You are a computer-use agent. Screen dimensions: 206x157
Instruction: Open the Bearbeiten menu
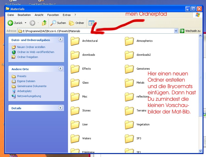(24, 15)
